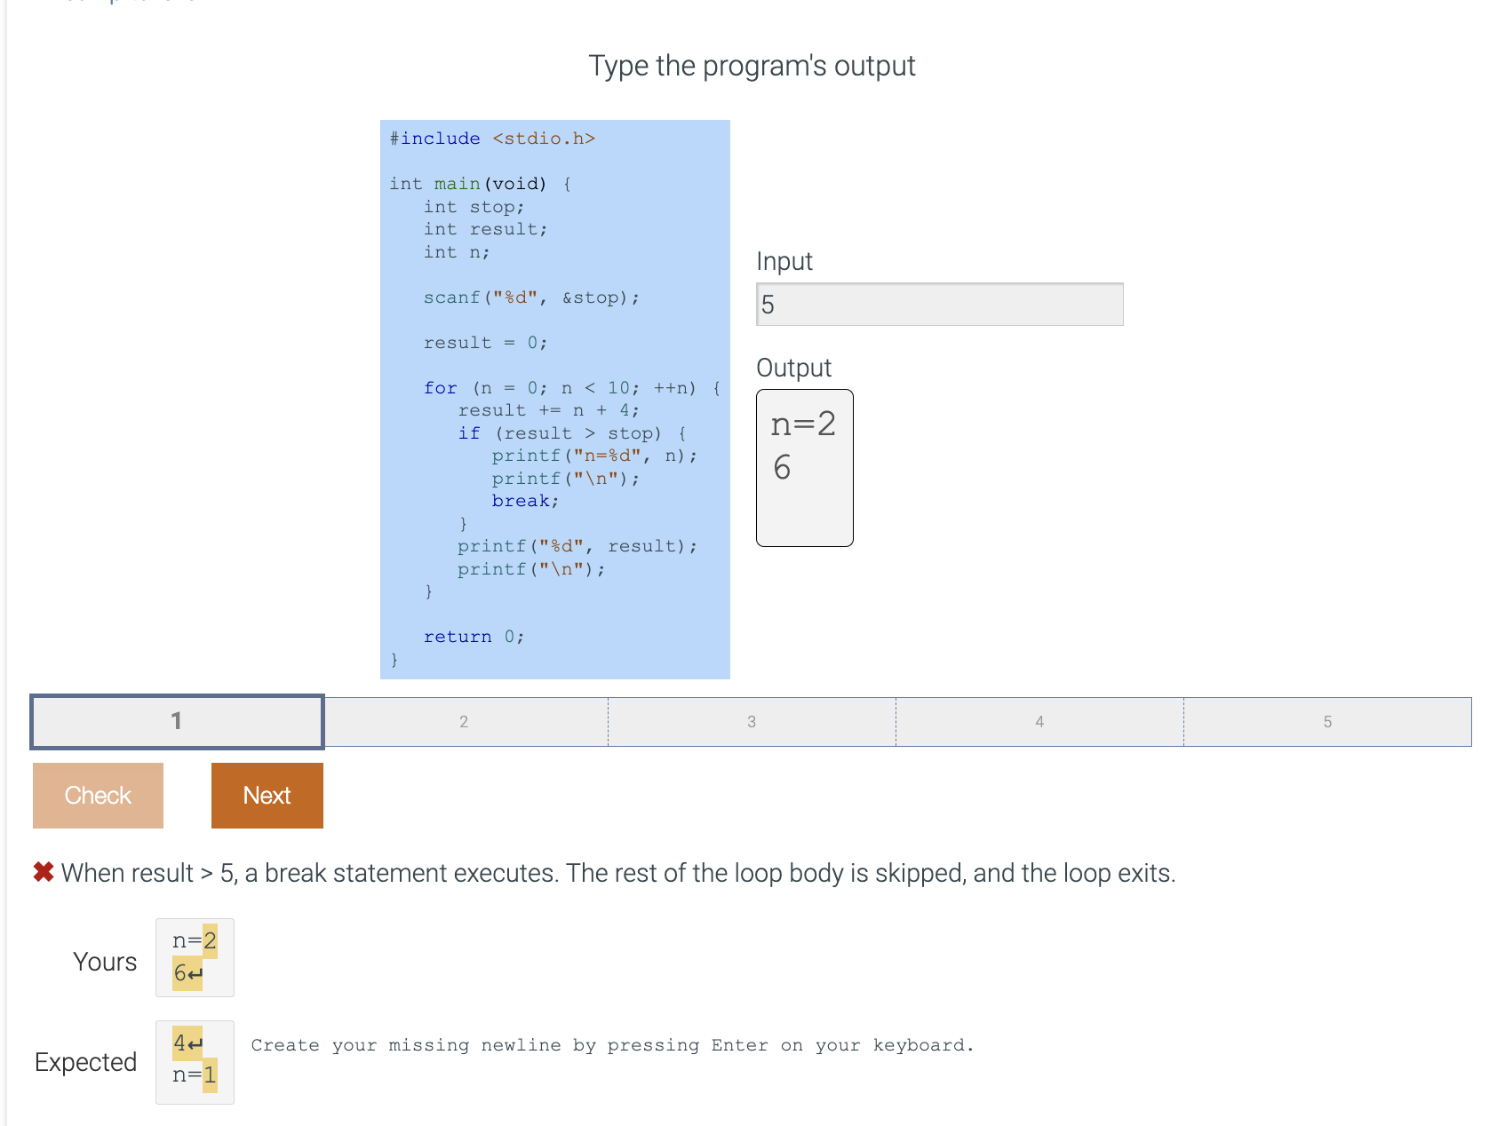The image size is (1489, 1126).
Task: Select step tab 5
Action: (1327, 721)
